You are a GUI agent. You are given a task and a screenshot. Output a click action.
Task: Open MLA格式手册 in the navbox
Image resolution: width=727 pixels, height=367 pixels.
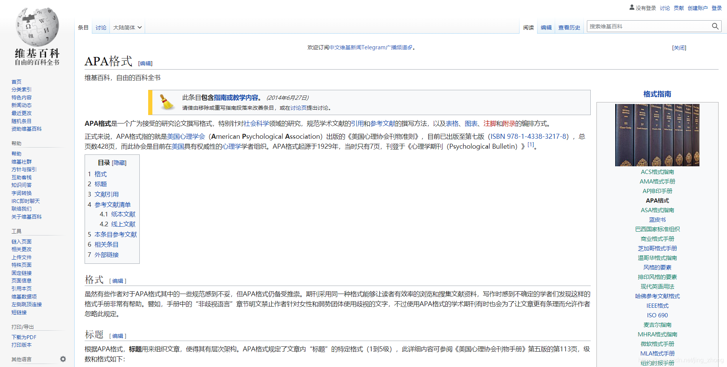657,354
